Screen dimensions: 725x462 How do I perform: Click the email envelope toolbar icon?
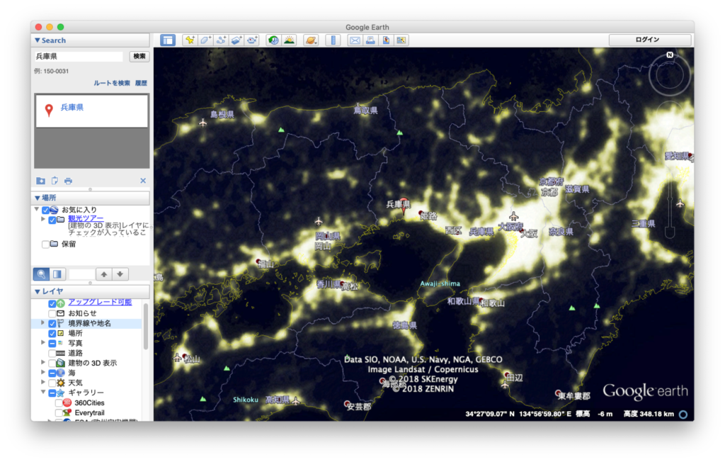pos(355,40)
